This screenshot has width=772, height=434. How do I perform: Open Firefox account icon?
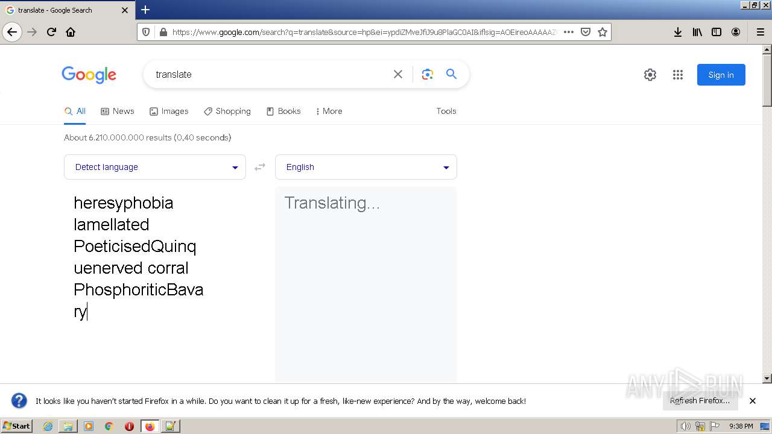pos(736,32)
